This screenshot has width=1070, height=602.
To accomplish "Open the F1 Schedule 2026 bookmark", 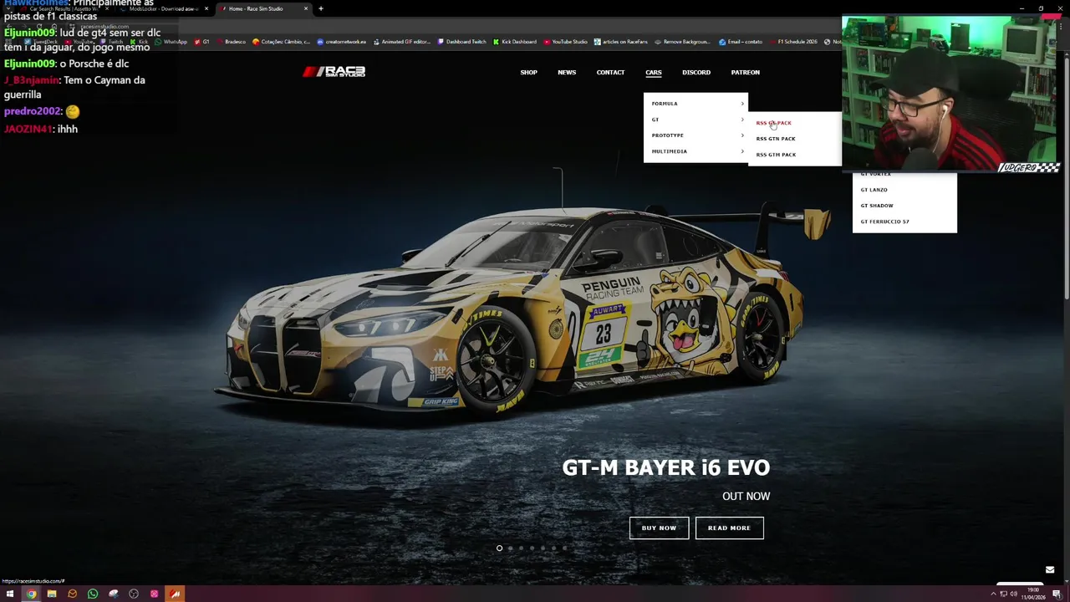I will (x=793, y=42).
